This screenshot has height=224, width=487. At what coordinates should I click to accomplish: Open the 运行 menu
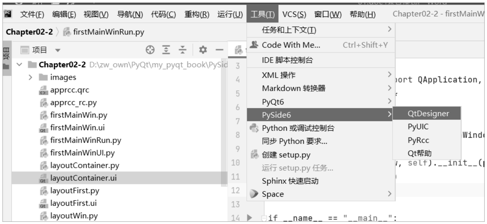tap(230, 14)
